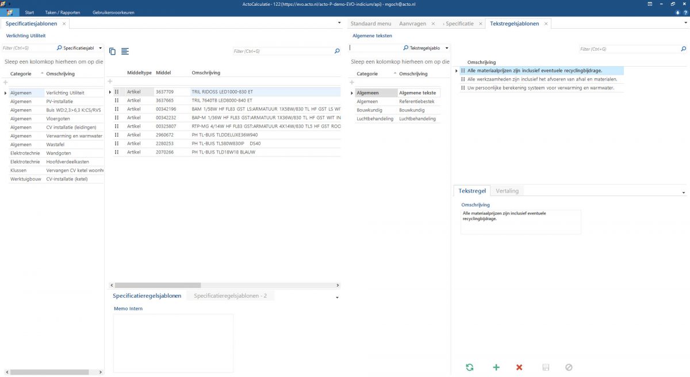This screenshot has width=690, height=377.
Task: Open the Taken / Rapporten ribbon tab
Action: [x=63, y=12]
